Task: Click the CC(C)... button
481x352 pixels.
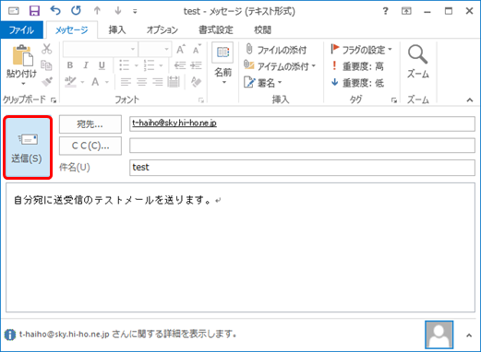Action: tap(90, 146)
